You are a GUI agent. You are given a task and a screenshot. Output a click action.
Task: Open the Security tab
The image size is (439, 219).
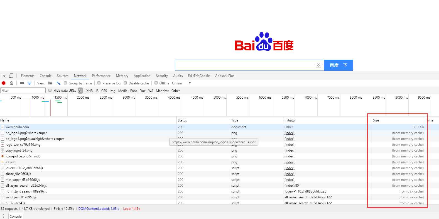click(162, 76)
